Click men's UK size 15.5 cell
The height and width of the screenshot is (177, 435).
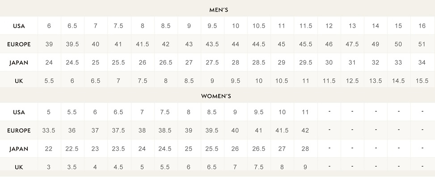click(x=422, y=81)
